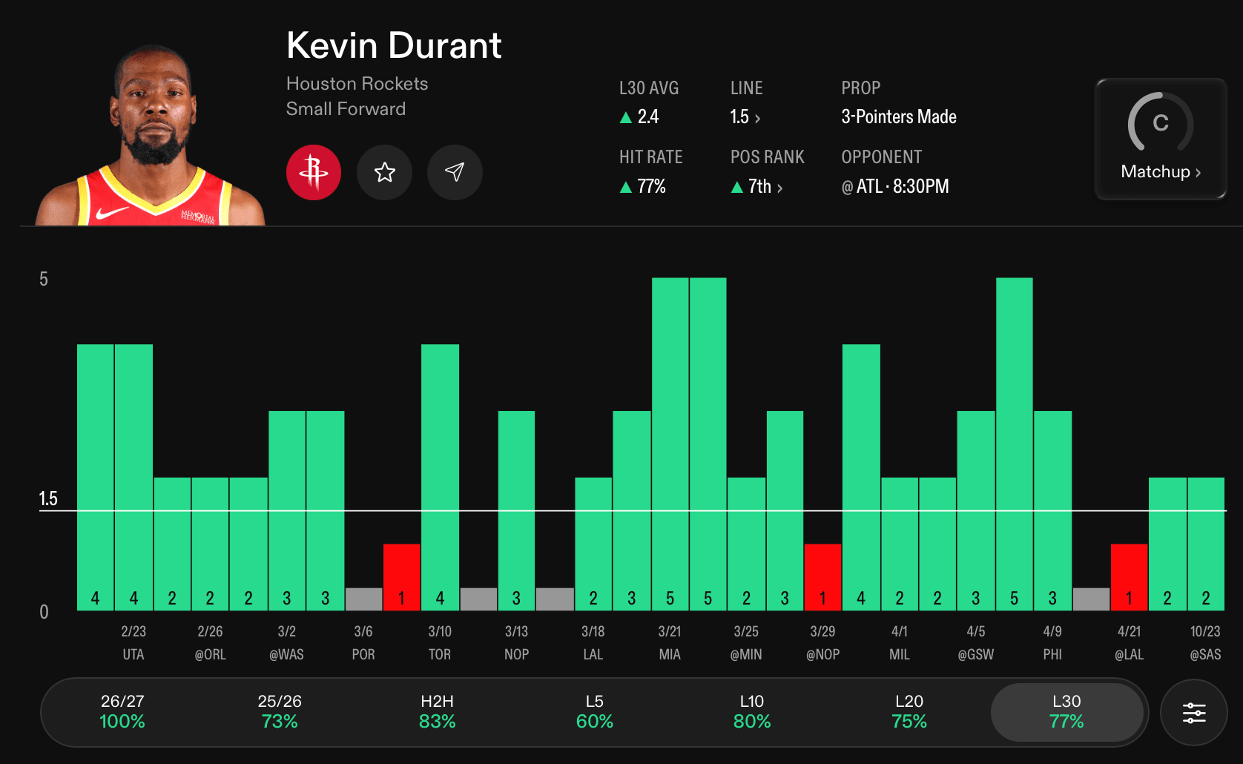The width and height of the screenshot is (1243, 764).
Task: Expand the 7th position rank chevron
Action: click(779, 188)
